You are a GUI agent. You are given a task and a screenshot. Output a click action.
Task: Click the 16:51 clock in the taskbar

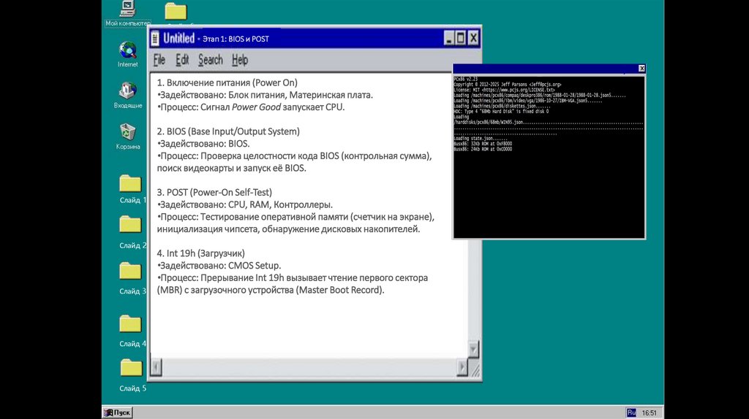649,413
